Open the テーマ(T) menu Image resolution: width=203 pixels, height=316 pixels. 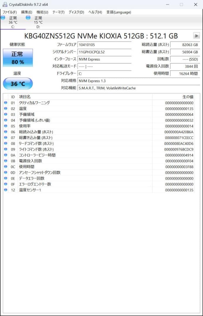pos(59,12)
